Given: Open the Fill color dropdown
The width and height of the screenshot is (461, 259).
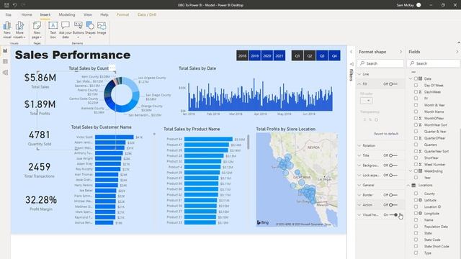Looking at the screenshot, I should pyautogui.click(x=367, y=101).
